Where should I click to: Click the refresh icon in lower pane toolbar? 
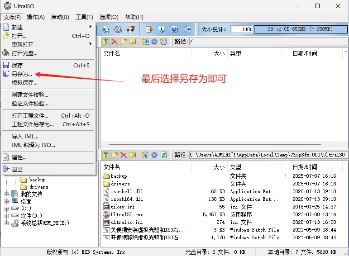(163, 155)
